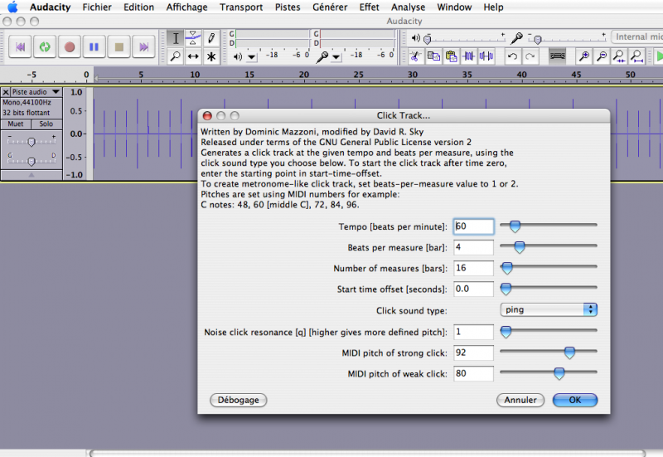Open the Piste audio track menu

36,92
